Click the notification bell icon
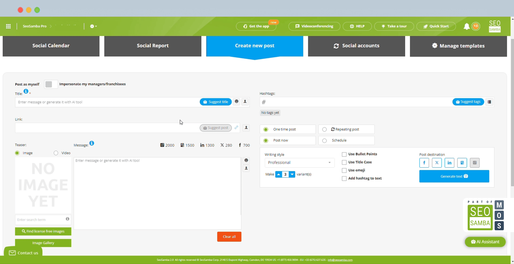Image resolution: width=514 pixels, height=264 pixels. [x=466, y=26]
